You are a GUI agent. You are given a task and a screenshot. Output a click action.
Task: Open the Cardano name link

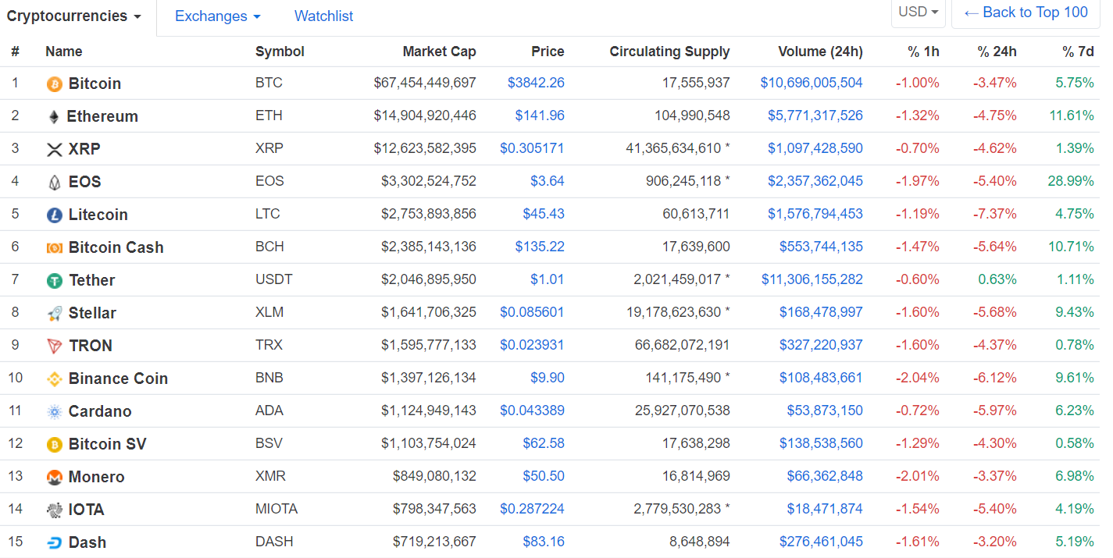(100, 411)
